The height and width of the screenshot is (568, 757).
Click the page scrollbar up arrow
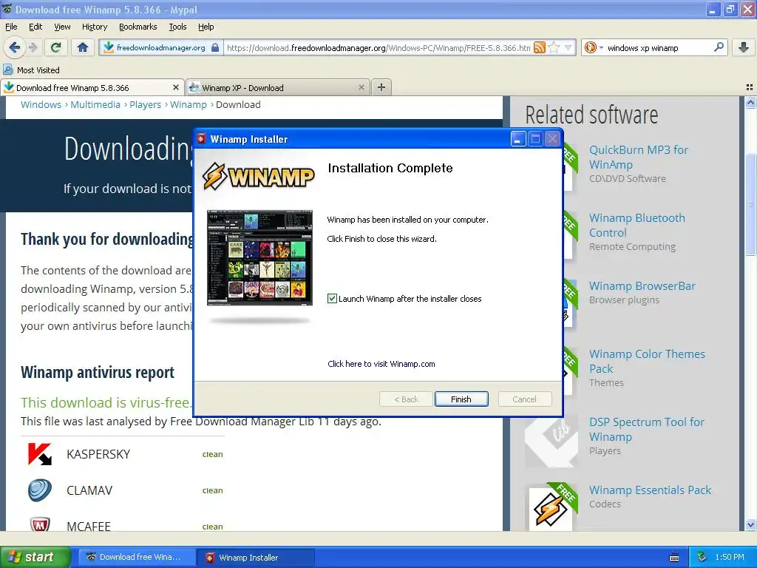pyautogui.click(x=750, y=102)
